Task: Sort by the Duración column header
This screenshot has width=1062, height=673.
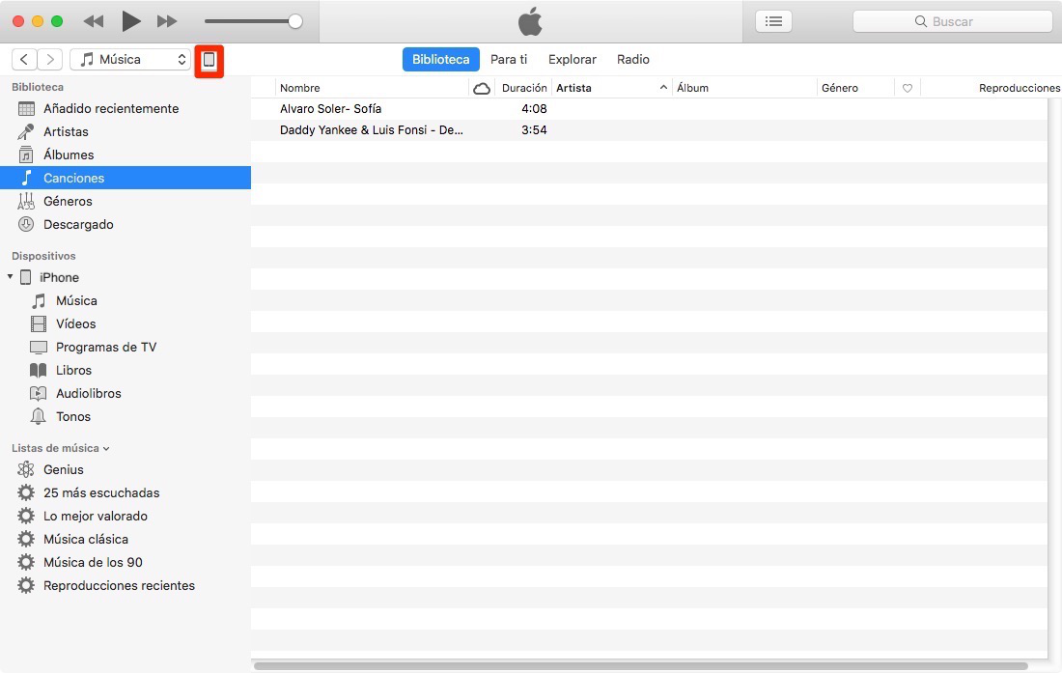Action: tap(523, 87)
